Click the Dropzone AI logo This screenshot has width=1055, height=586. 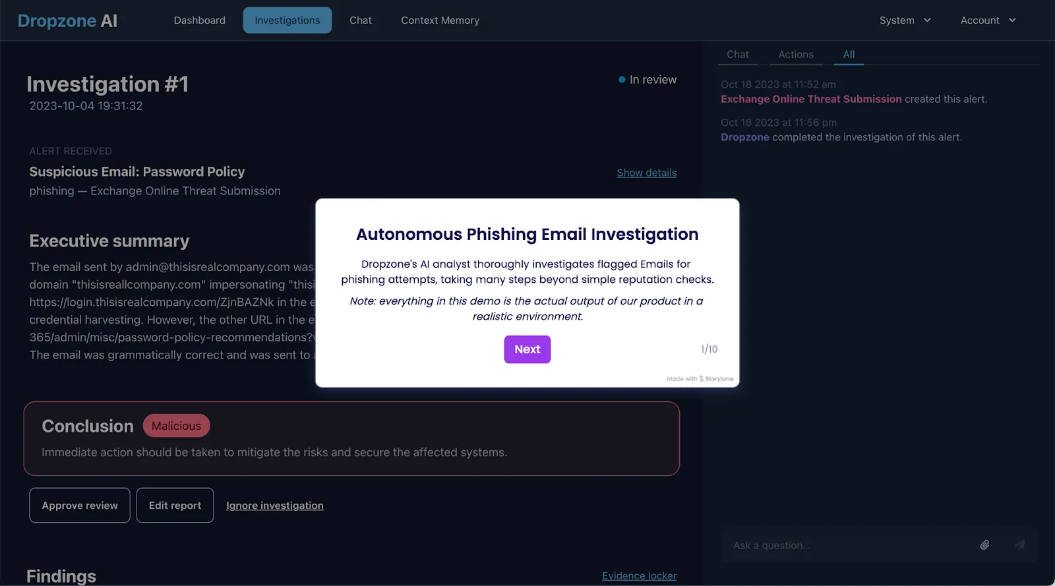click(x=67, y=20)
